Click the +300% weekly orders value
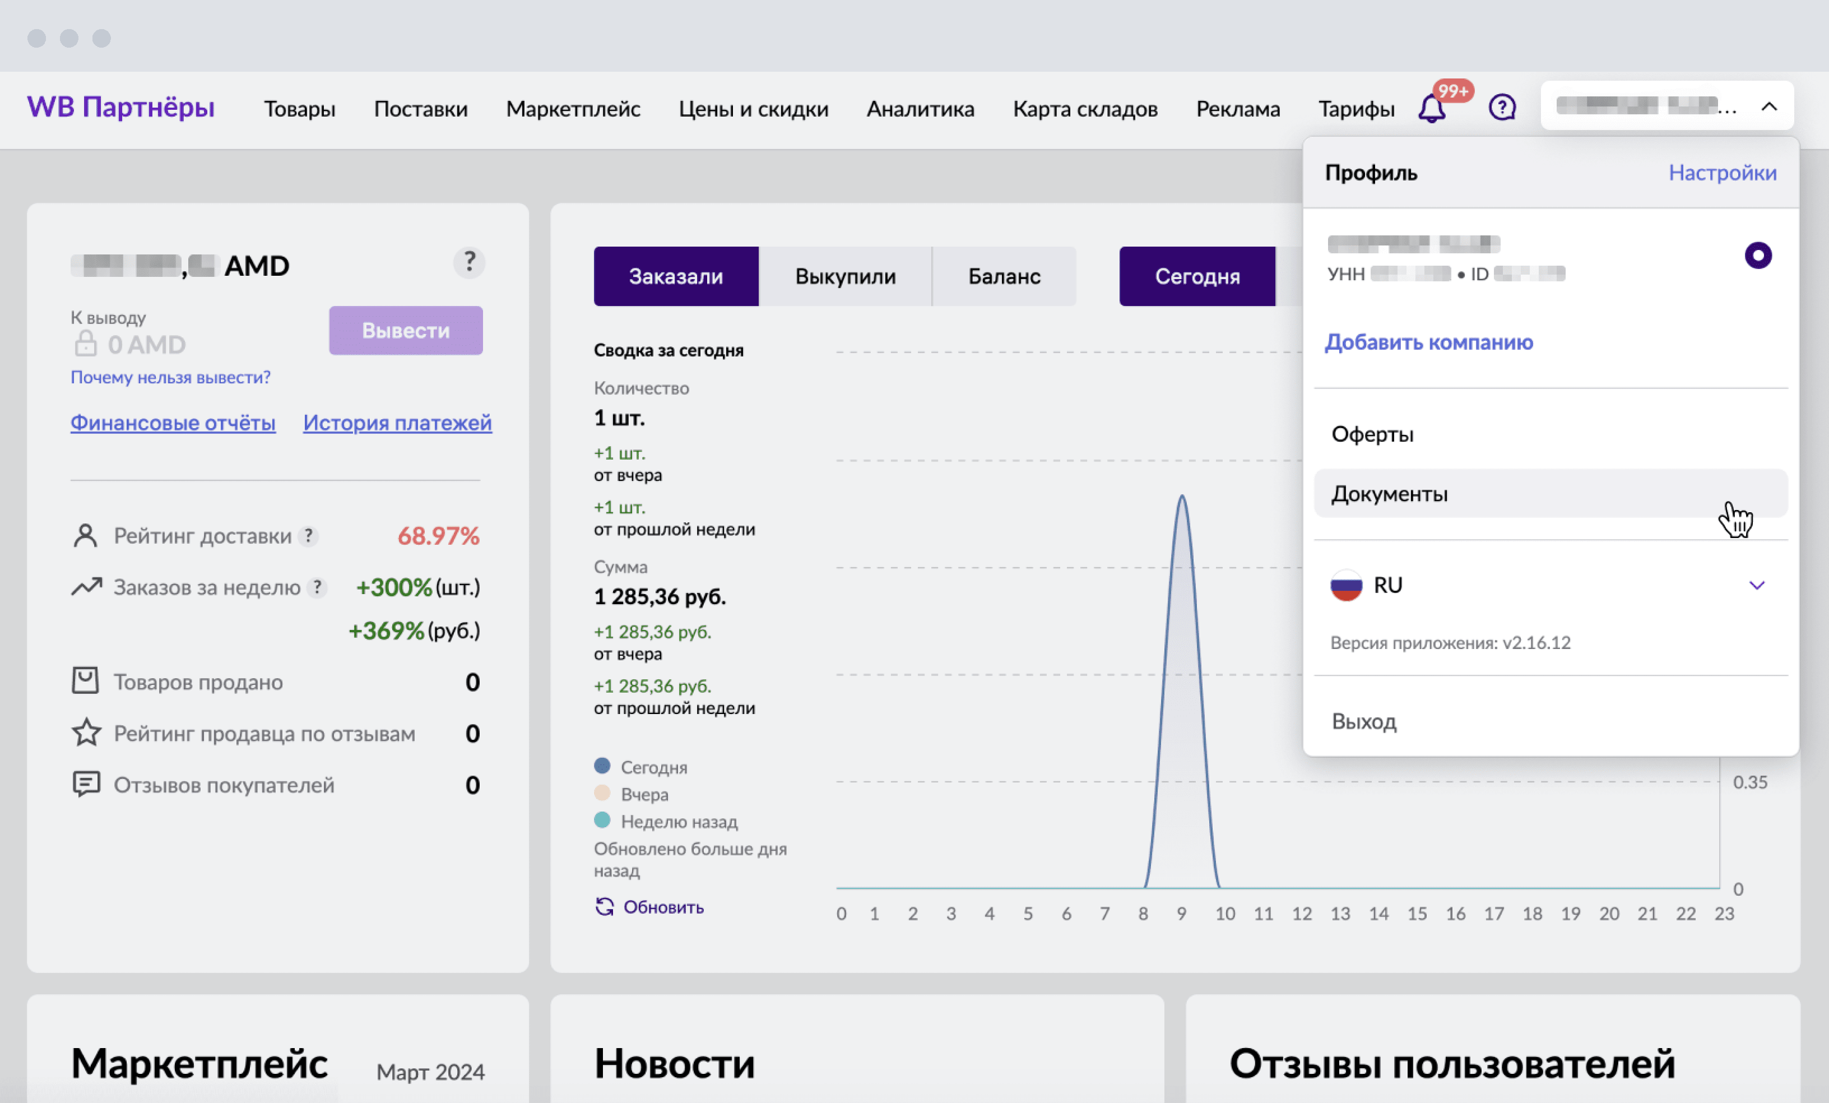The height and width of the screenshot is (1103, 1829). 394,588
